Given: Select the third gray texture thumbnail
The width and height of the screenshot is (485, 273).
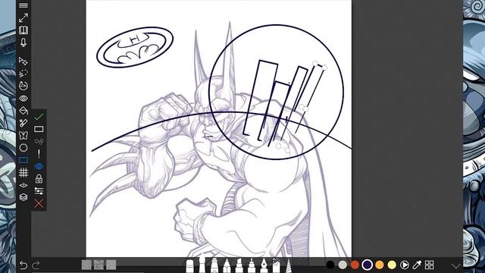Looking at the screenshot, I should 111,265.
